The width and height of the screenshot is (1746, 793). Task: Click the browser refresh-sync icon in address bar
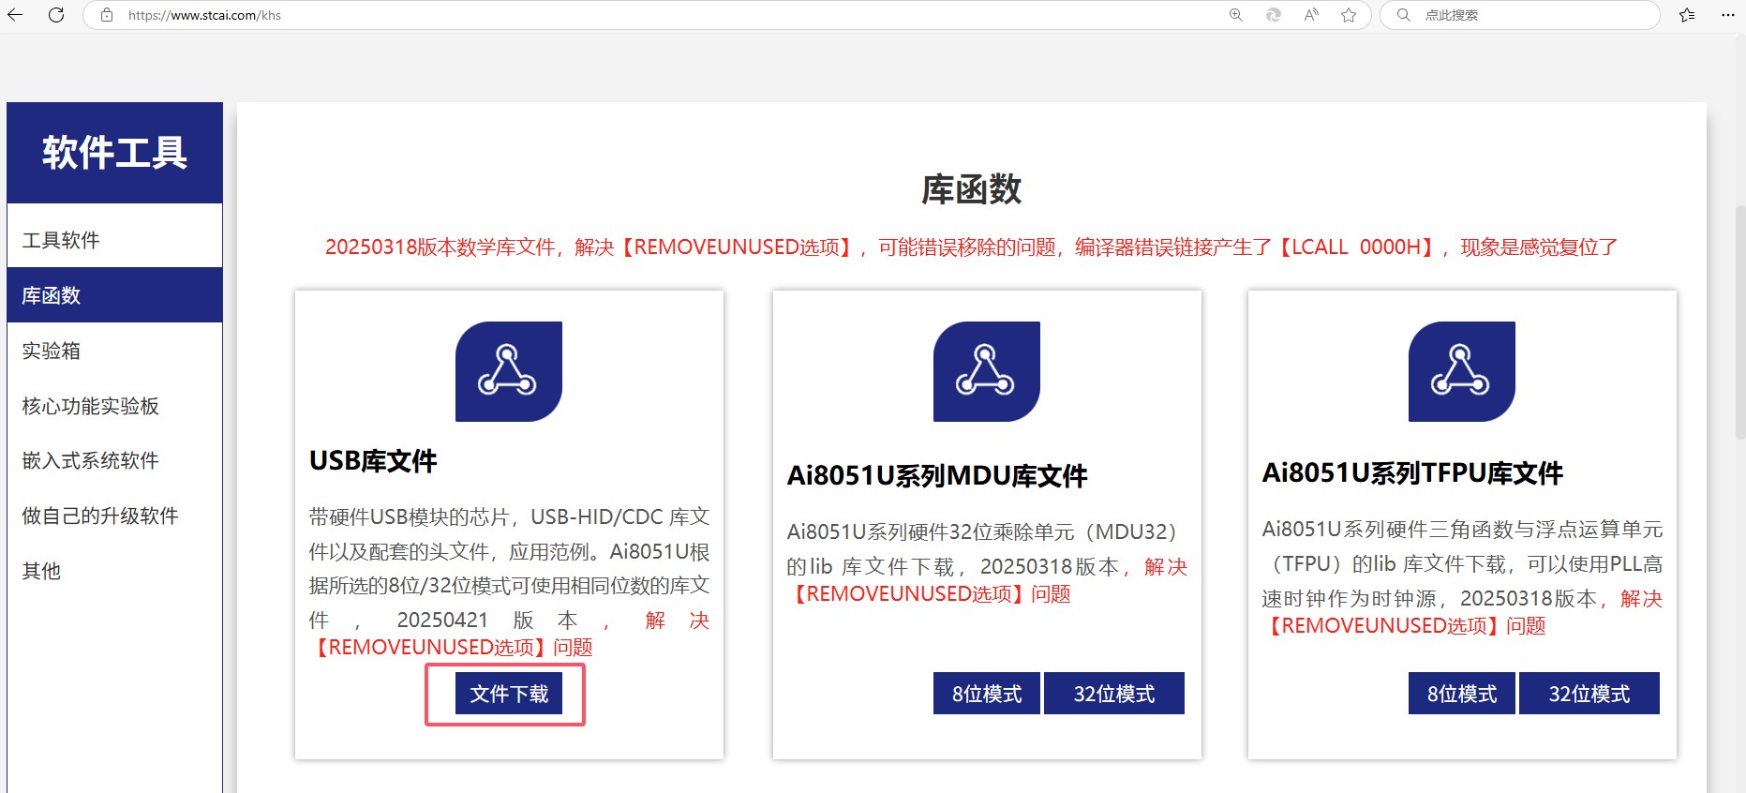[1274, 15]
